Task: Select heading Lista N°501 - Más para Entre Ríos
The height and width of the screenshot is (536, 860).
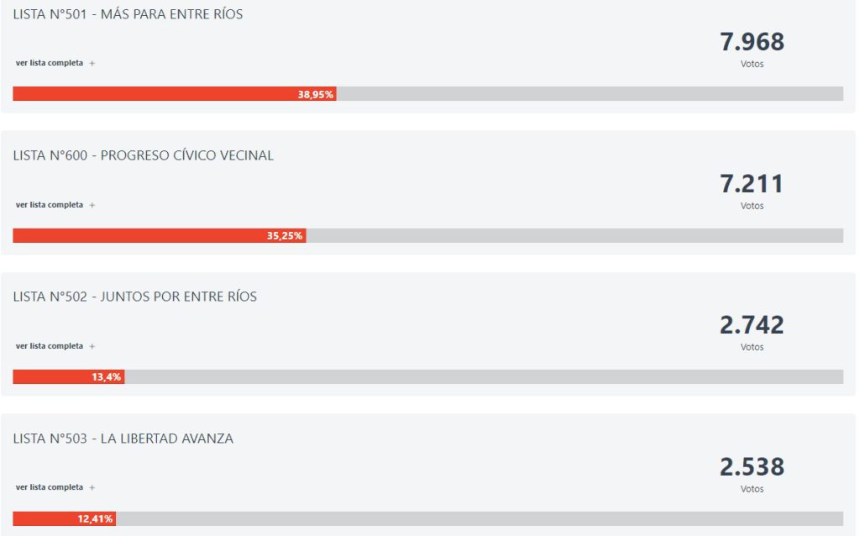Action: tap(128, 14)
